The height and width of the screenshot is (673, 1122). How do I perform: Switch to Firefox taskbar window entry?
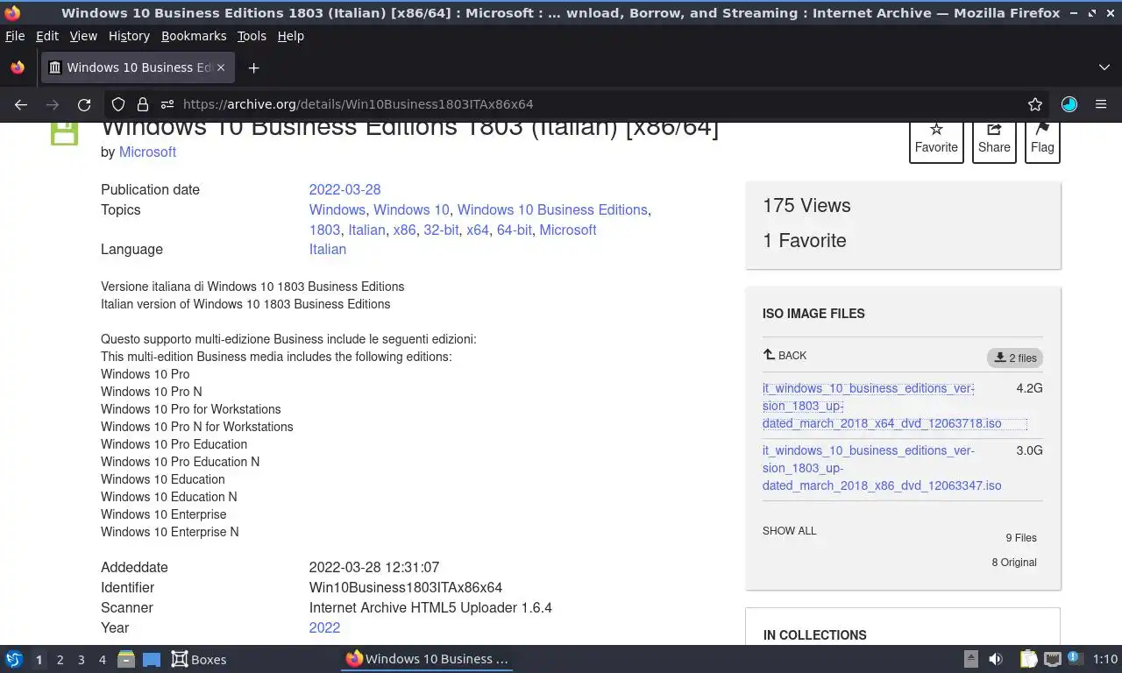[427, 659]
